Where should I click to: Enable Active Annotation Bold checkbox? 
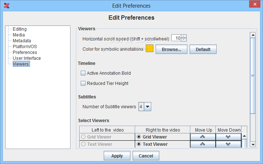point(83,73)
